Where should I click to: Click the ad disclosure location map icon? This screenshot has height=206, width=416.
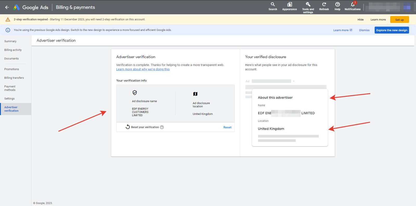pyautogui.click(x=195, y=94)
